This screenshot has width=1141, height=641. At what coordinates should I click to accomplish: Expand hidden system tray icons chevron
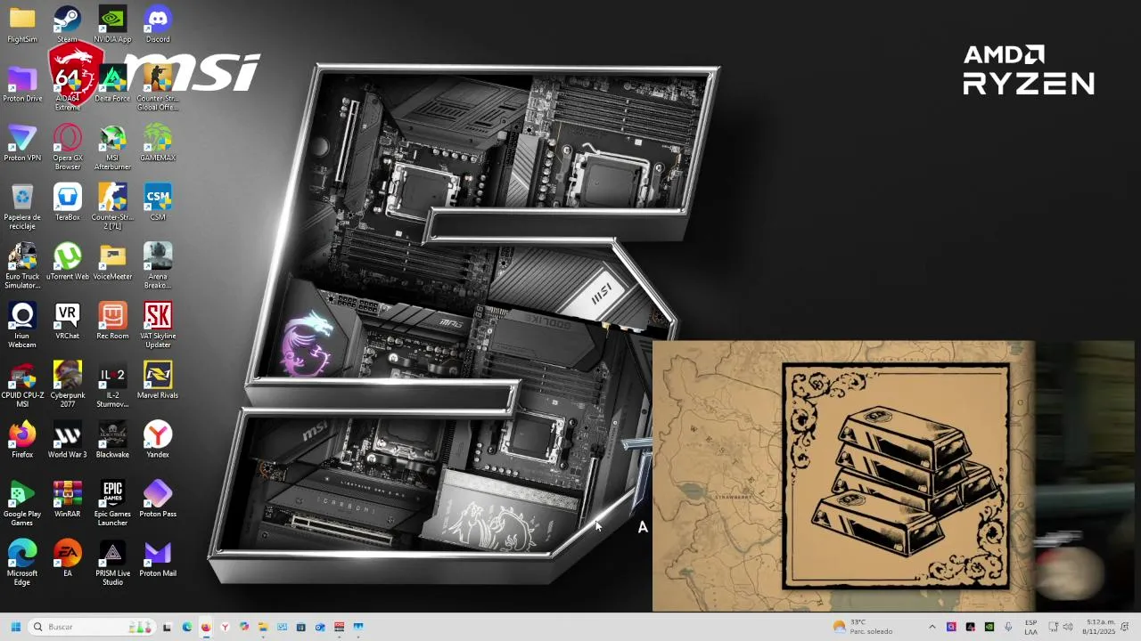932,627
